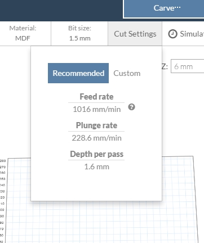Click the 1016 mm/min feed rate value
This screenshot has height=243, width=204.
96,109
